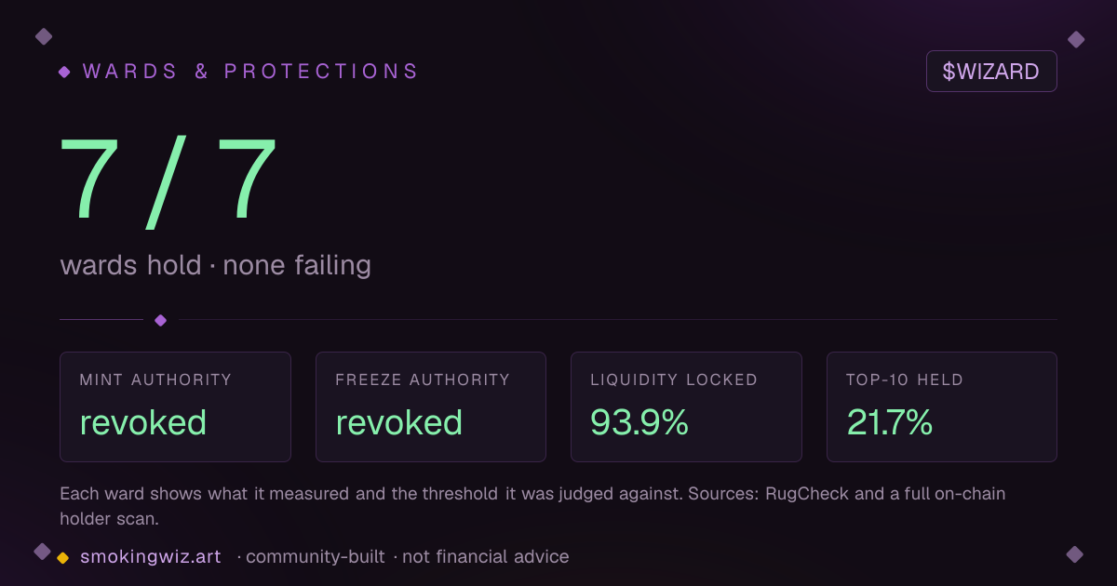
Task: Select the Top-10 Held card
Action: (942, 406)
